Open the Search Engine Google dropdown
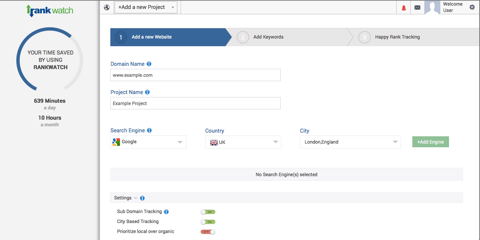Image resolution: width=480 pixels, height=240 pixels. coord(148,142)
